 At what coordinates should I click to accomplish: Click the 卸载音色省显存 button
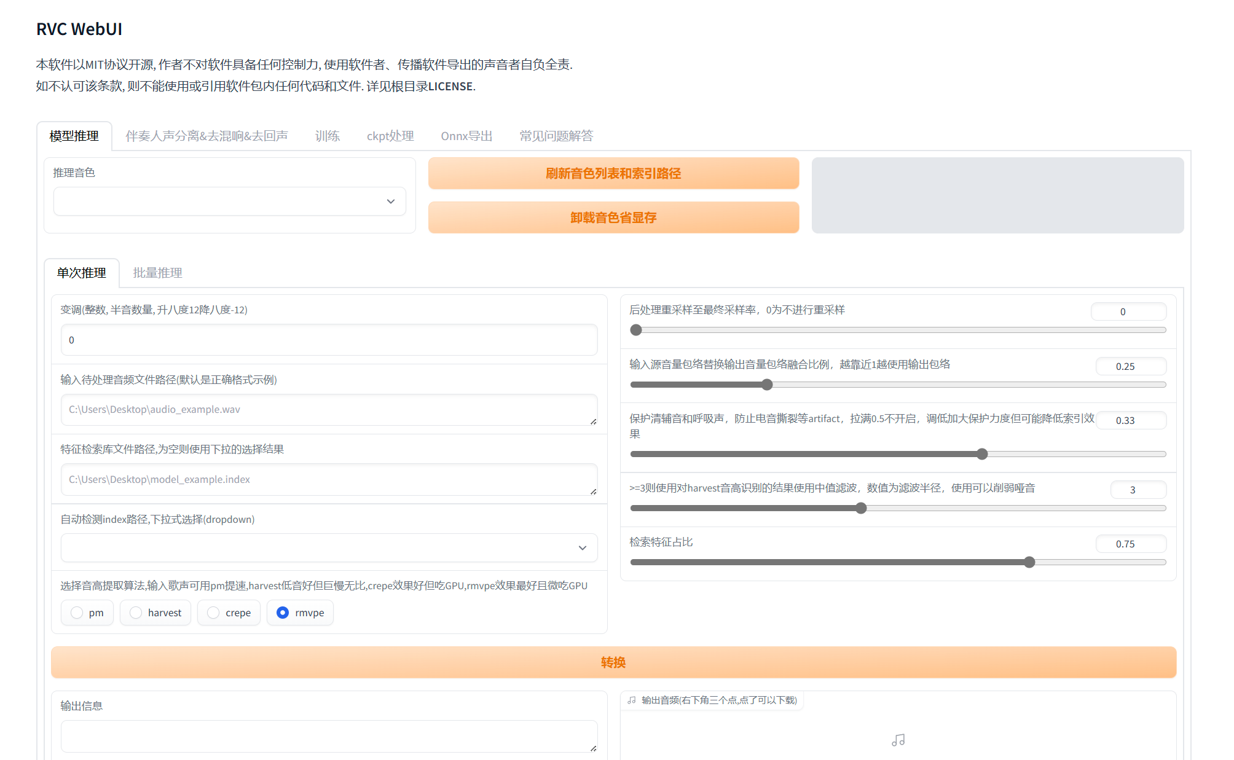(613, 217)
